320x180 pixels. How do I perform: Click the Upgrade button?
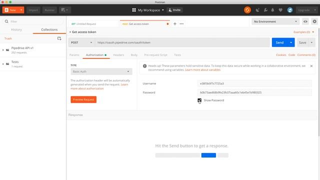pos(303,10)
